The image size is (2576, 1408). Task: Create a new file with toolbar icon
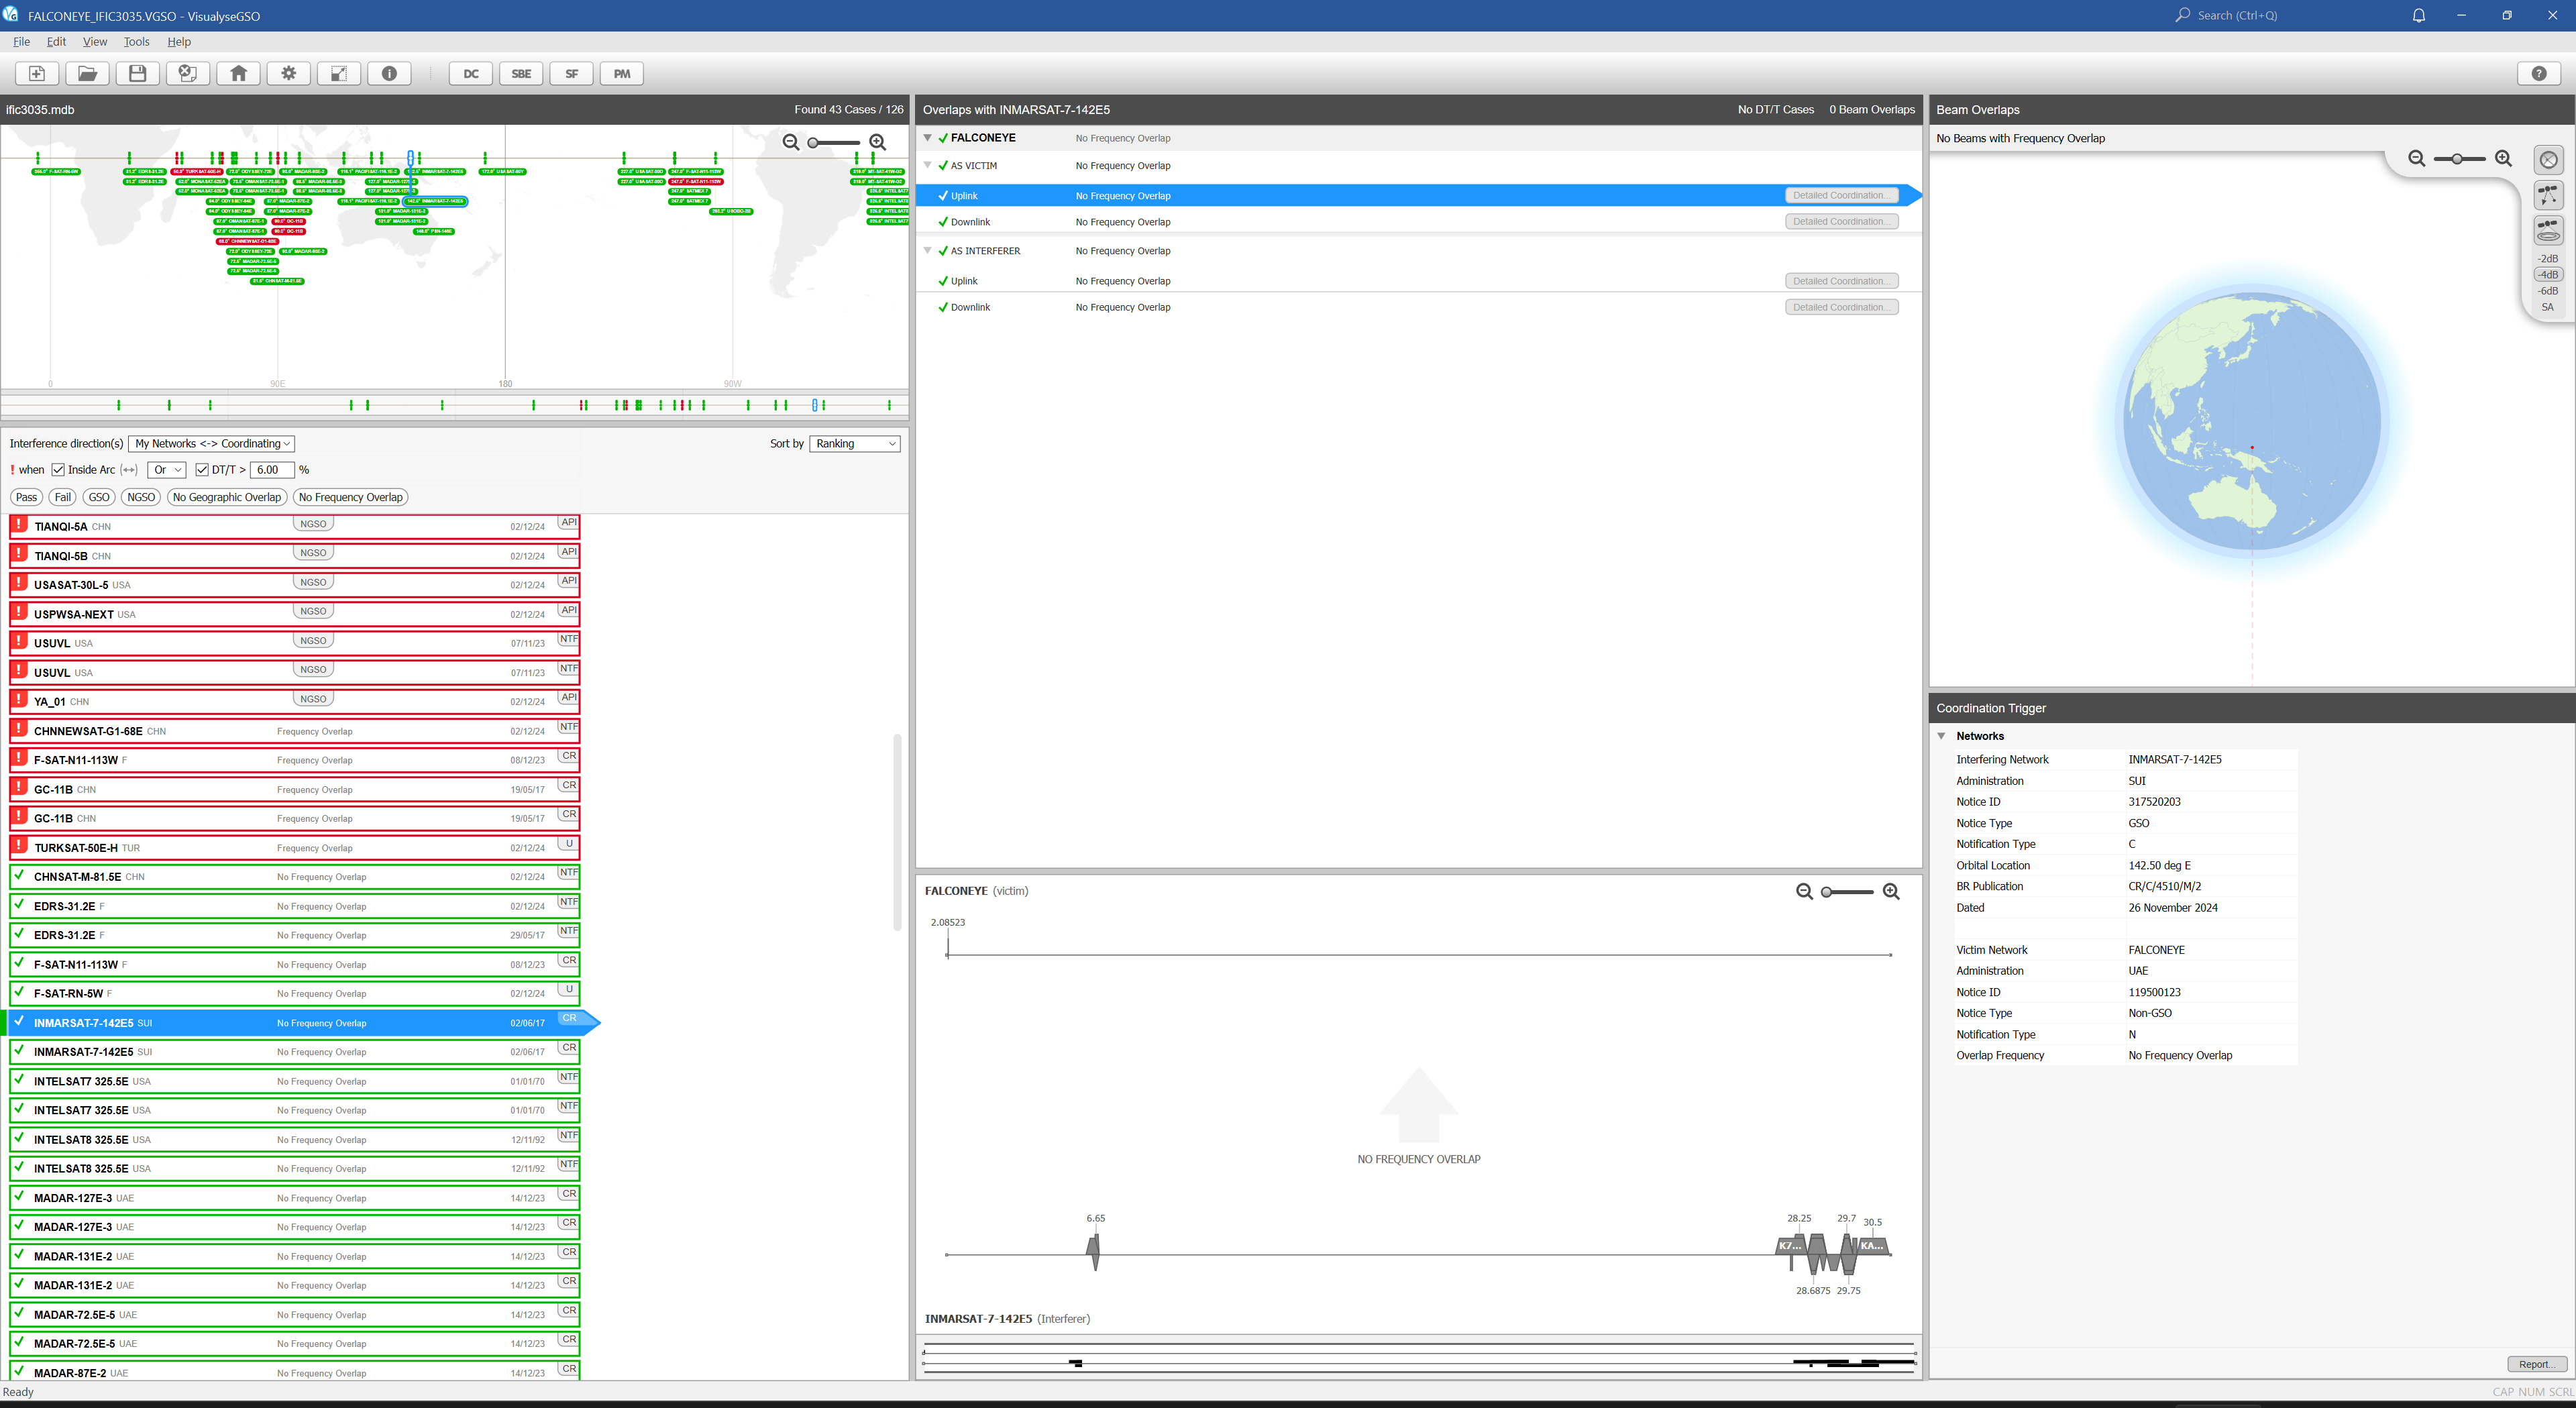pyautogui.click(x=37, y=73)
